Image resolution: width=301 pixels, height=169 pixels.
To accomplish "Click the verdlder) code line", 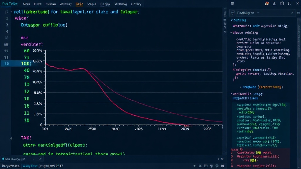I will click(x=32, y=45).
